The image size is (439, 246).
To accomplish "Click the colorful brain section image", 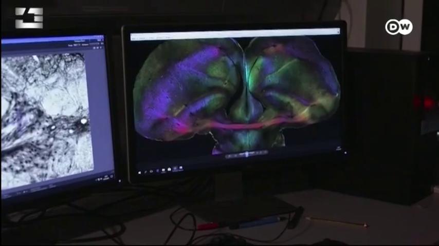I will [236, 95].
